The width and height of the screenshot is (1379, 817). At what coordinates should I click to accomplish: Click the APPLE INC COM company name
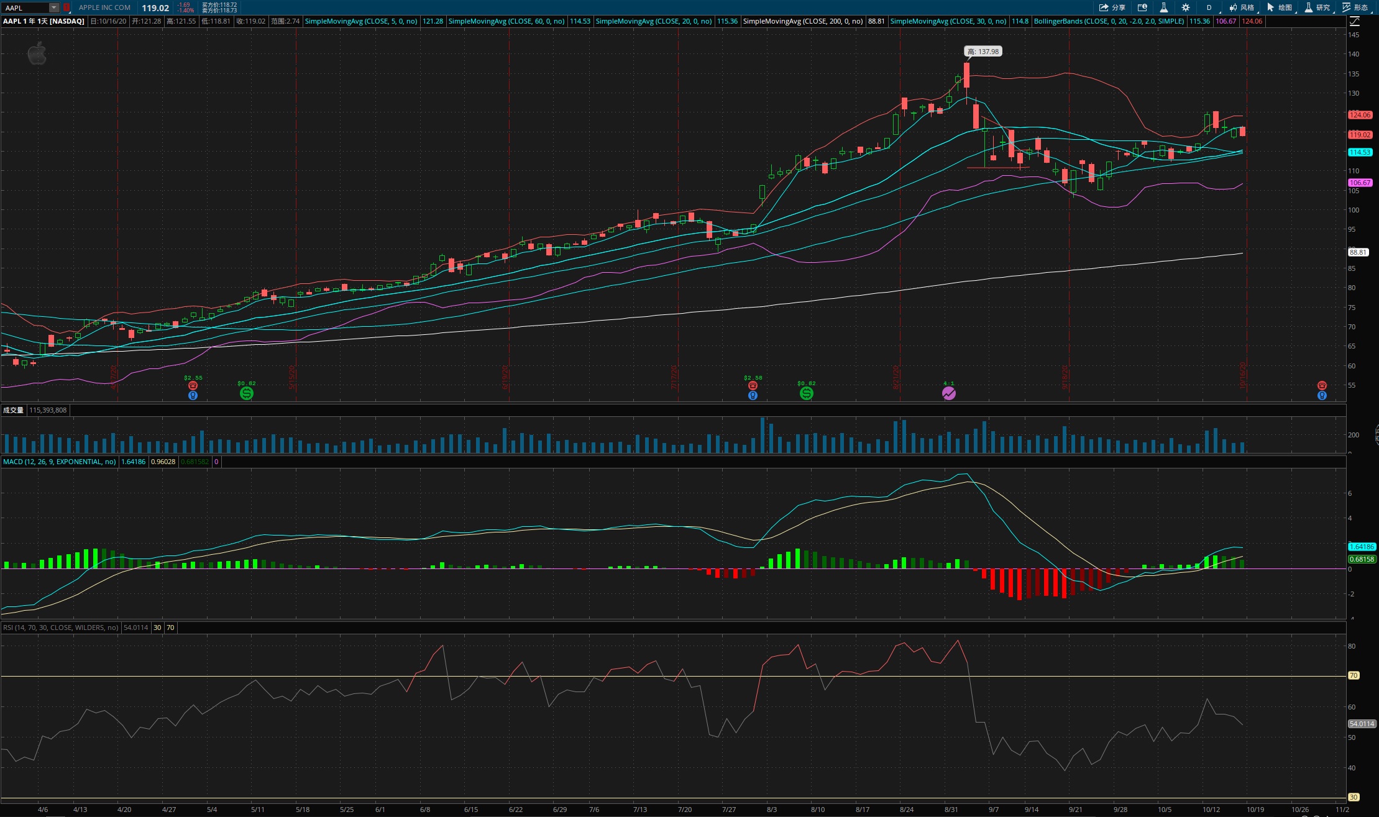[104, 7]
